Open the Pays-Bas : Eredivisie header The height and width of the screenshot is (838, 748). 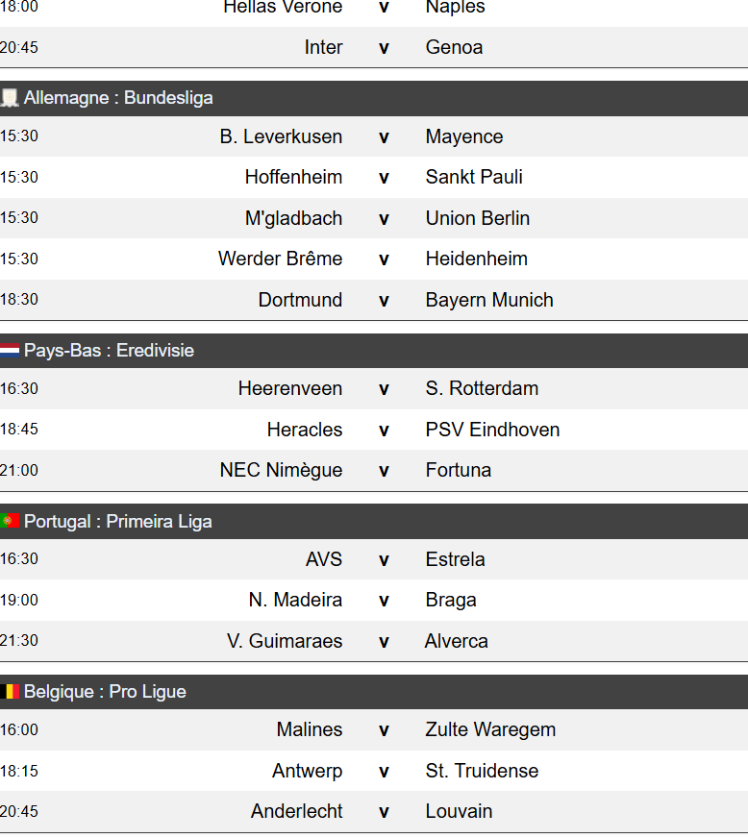point(109,351)
